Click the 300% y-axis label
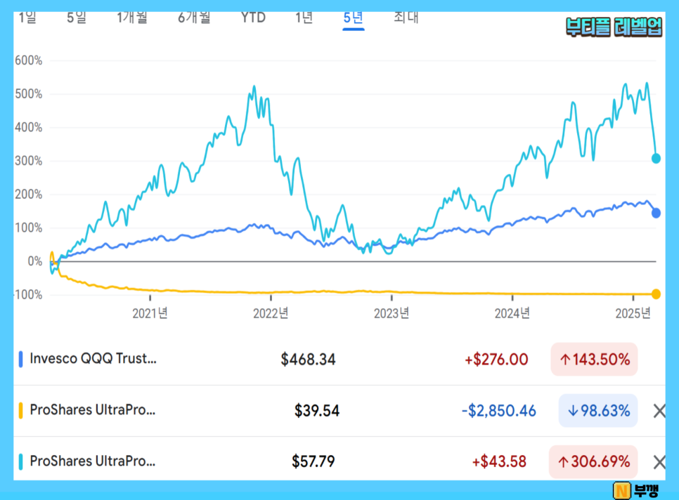 coord(29,161)
